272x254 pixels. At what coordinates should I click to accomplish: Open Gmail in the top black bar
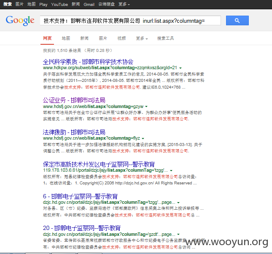coord(89,5)
